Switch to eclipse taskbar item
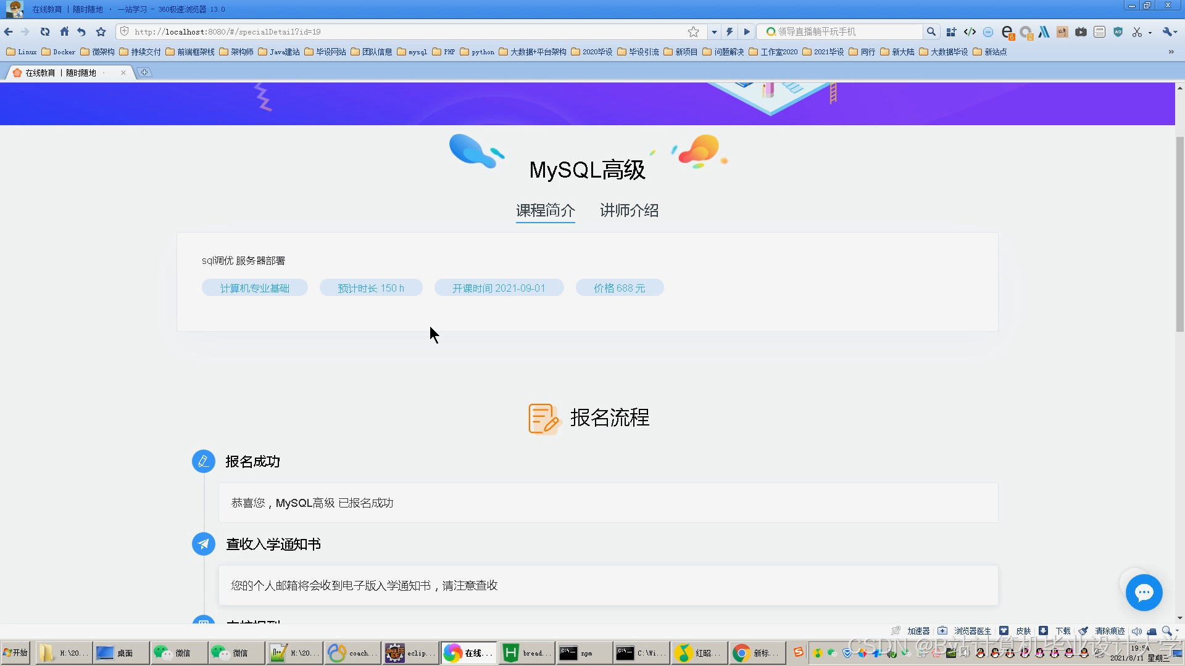 click(410, 652)
